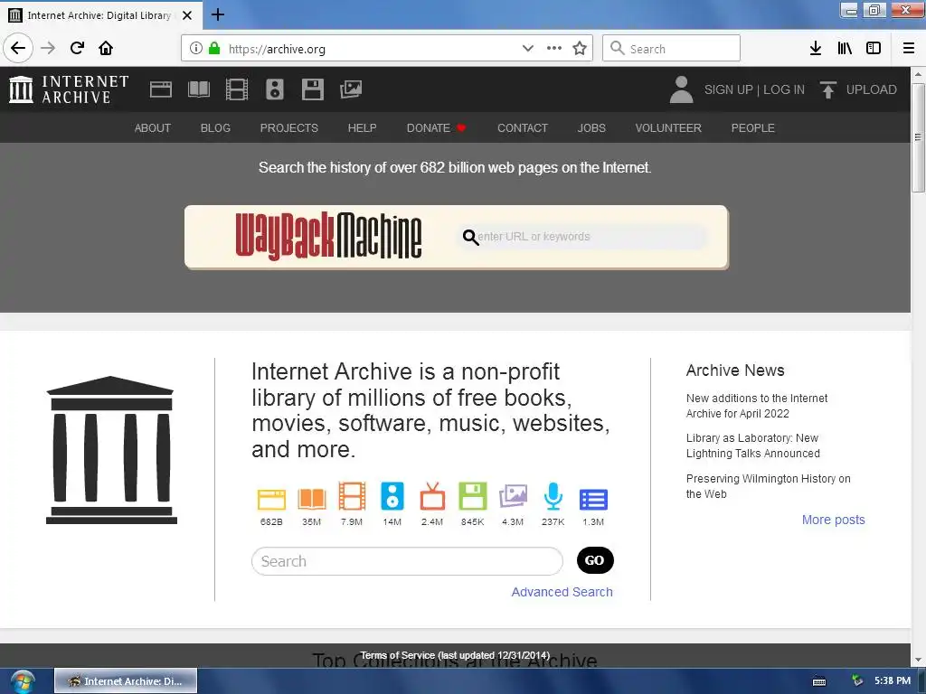The height and width of the screenshot is (694, 926).
Task: Click the taskbar clock showing 5:38 PM
Action: [893, 681]
